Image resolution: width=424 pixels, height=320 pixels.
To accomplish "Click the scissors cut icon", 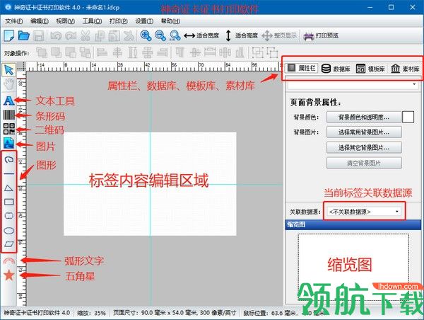I will (x=86, y=36).
